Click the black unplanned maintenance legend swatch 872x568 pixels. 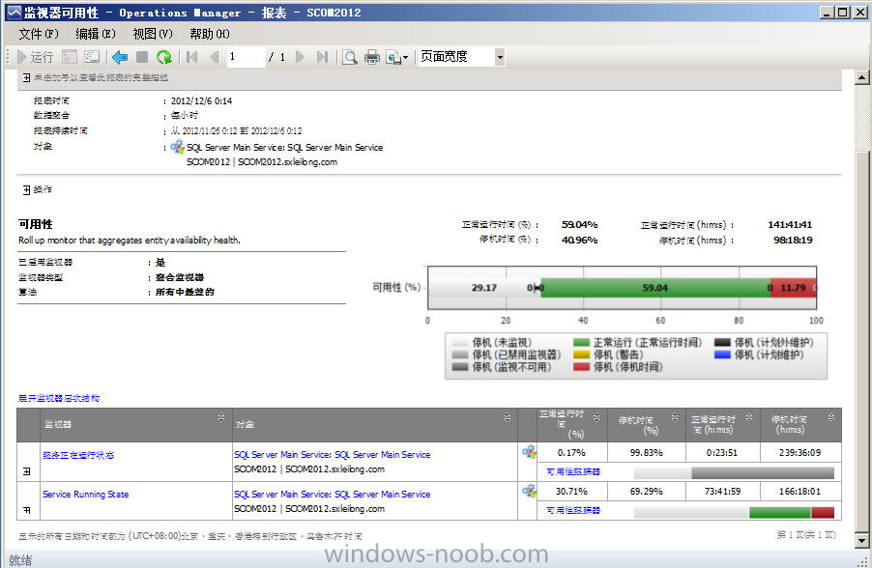point(722,342)
